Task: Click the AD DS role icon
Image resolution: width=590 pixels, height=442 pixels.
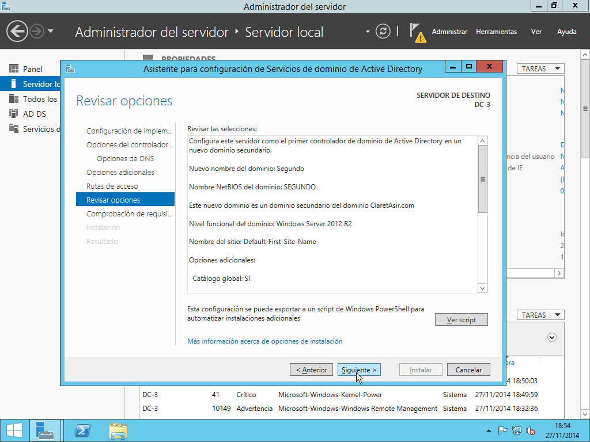Action: 14,113
